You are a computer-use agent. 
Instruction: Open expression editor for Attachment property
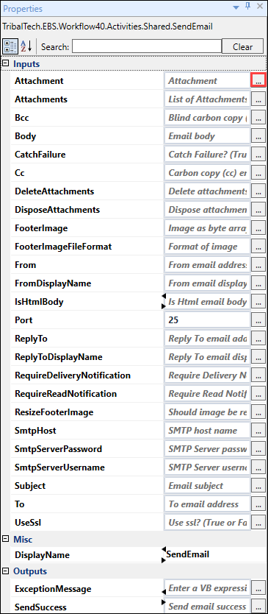pyautogui.click(x=258, y=81)
